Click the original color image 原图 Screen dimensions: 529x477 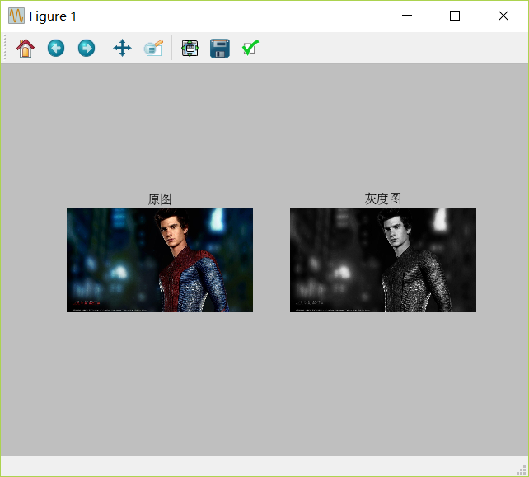[x=160, y=260]
